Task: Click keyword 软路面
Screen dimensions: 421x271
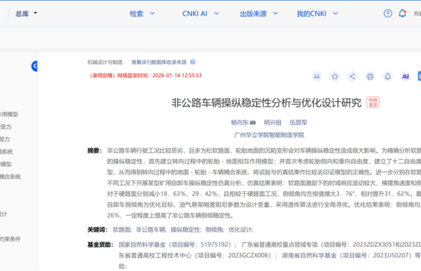Action: (122, 230)
